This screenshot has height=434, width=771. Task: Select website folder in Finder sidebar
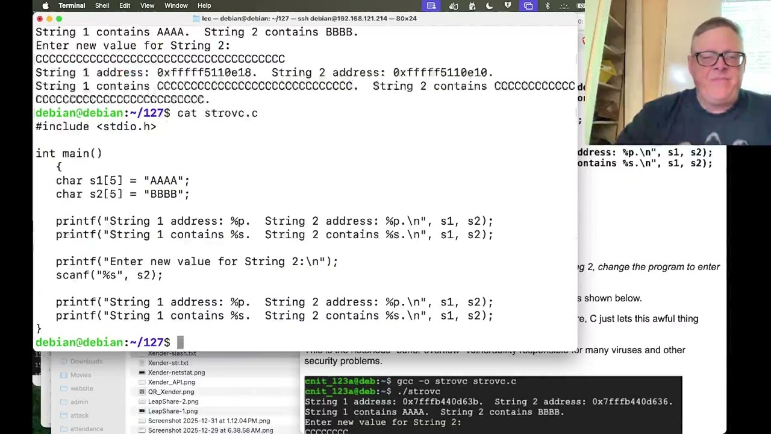[81, 388]
